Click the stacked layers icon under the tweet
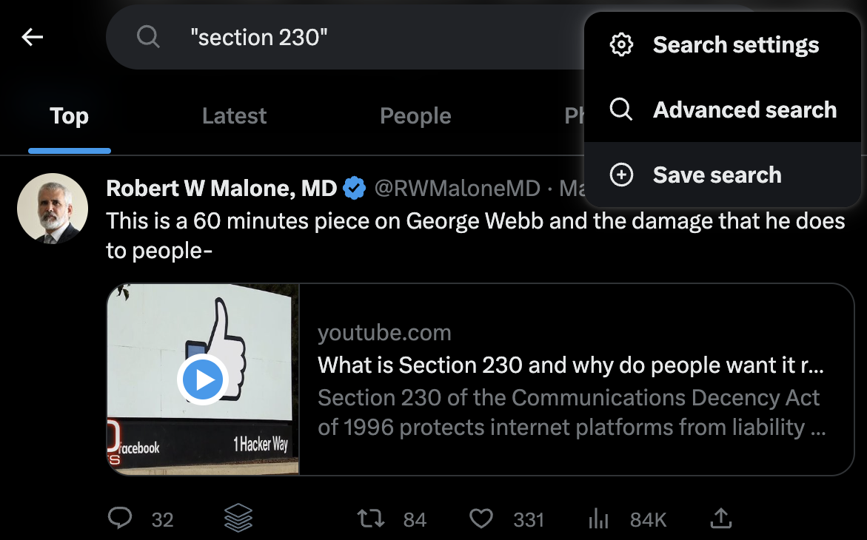 [238, 519]
